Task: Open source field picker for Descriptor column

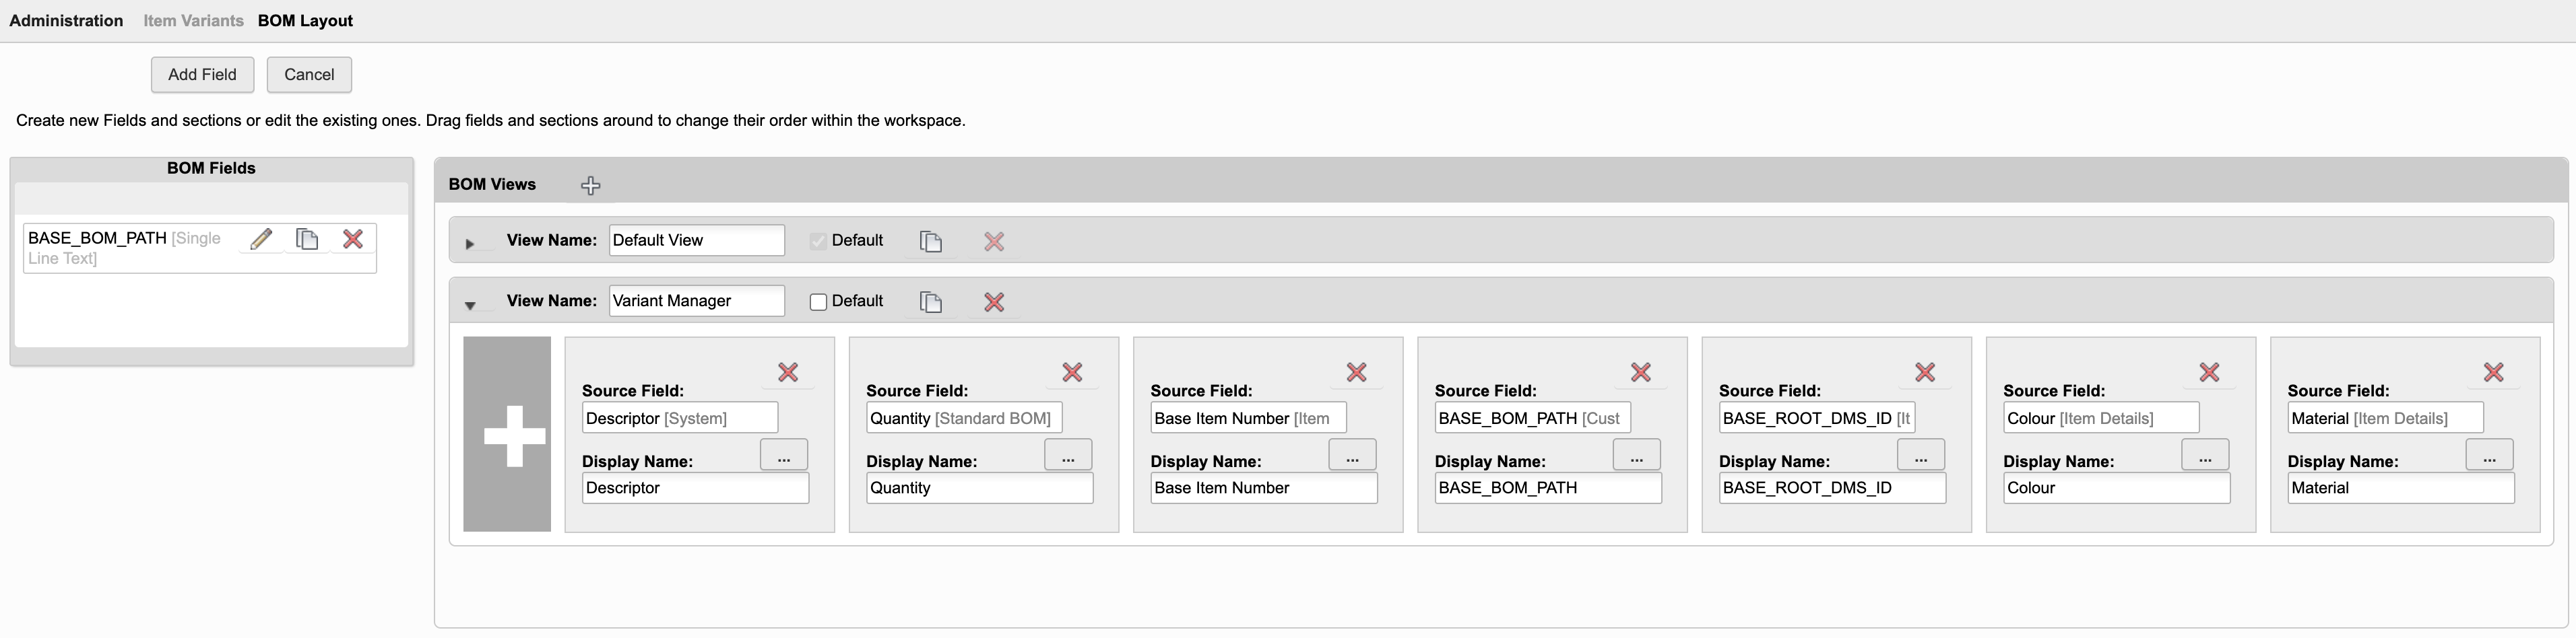Action: tap(784, 456)
